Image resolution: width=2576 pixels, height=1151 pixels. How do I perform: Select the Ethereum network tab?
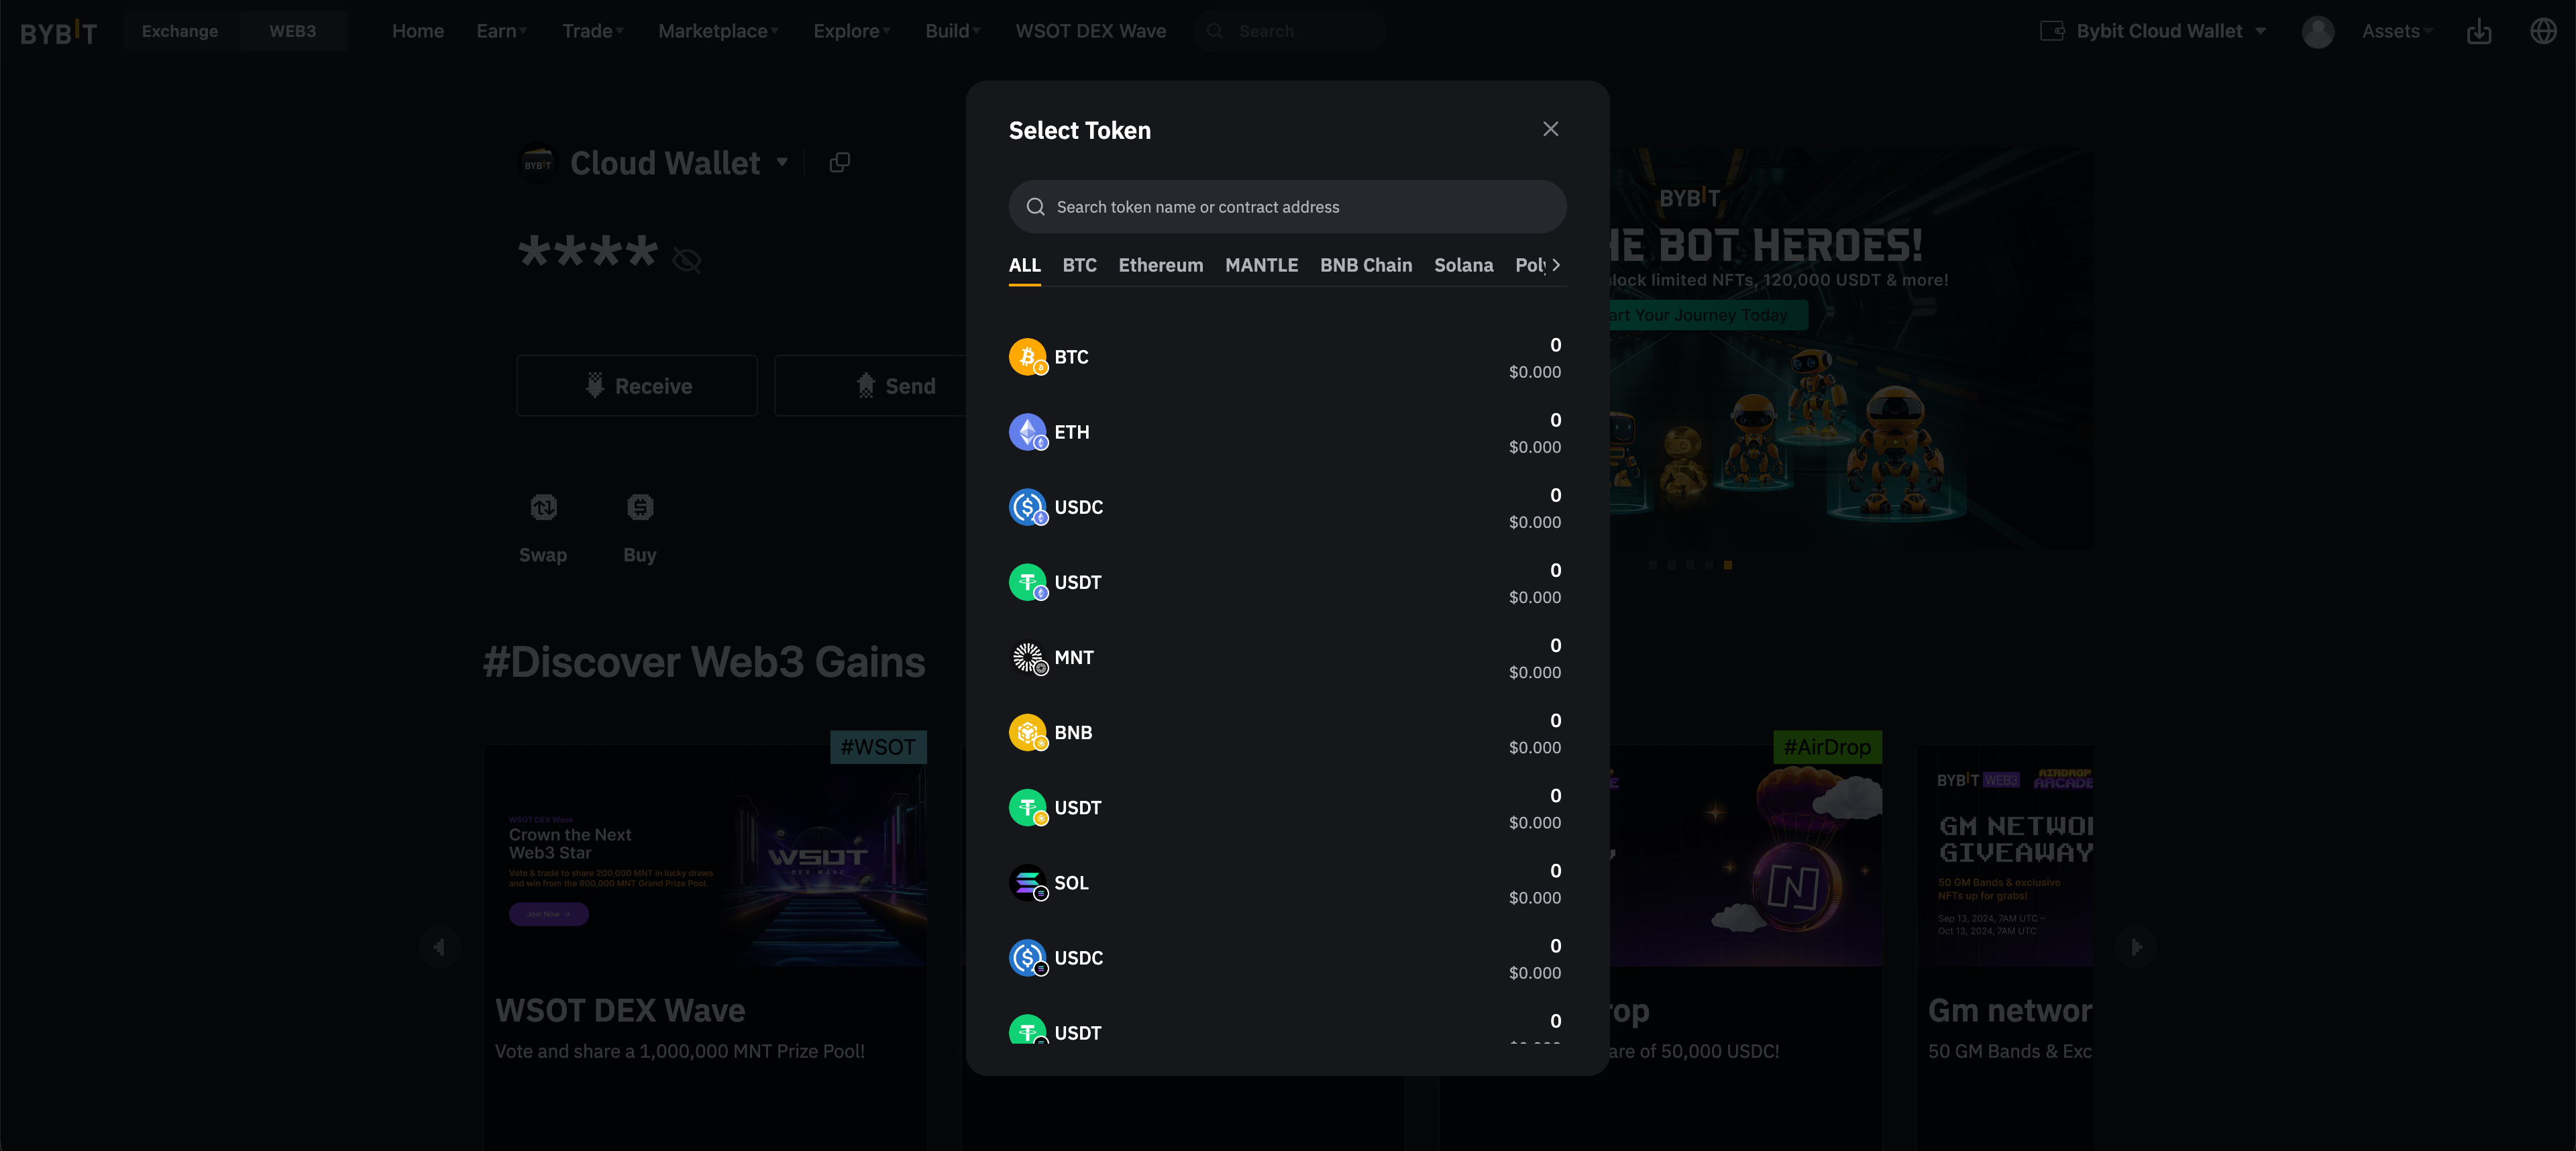pos(1160,265)
